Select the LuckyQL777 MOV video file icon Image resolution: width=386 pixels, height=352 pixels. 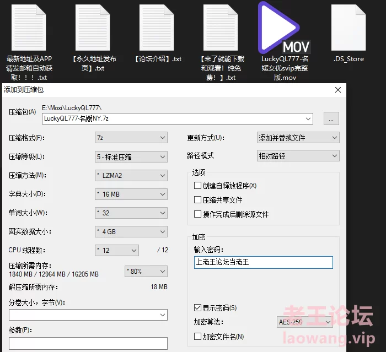[x=285, y=28]
